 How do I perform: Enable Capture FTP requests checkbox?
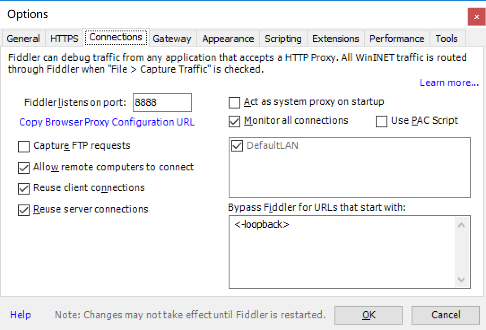(24, 147)
